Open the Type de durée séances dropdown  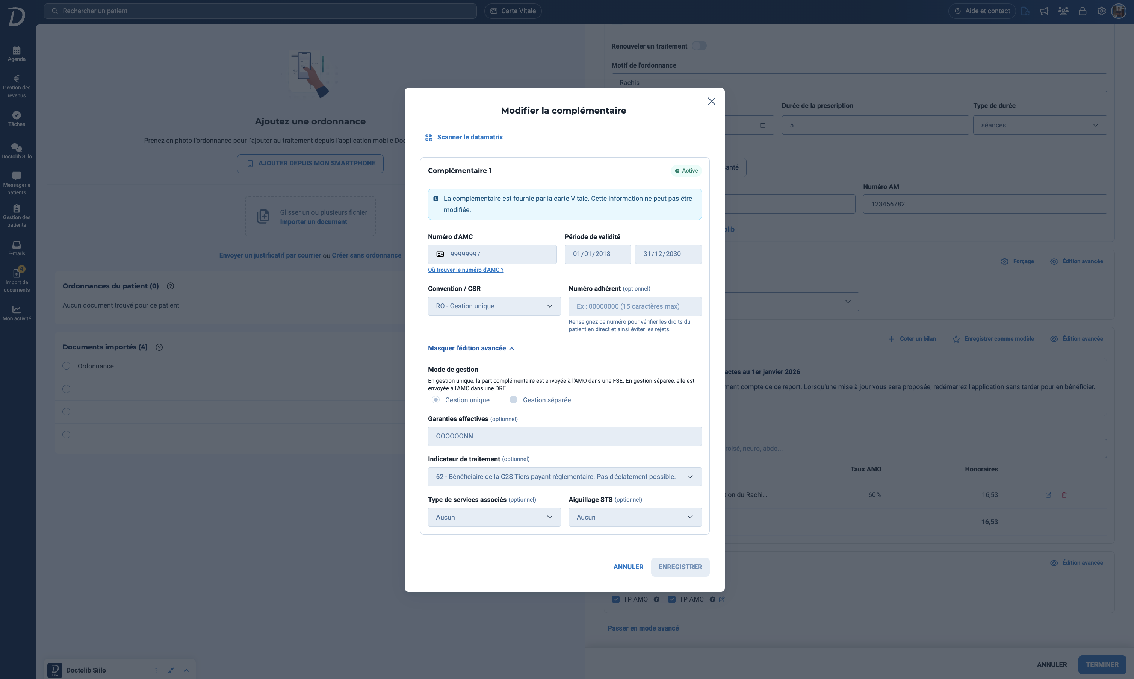1040,125
